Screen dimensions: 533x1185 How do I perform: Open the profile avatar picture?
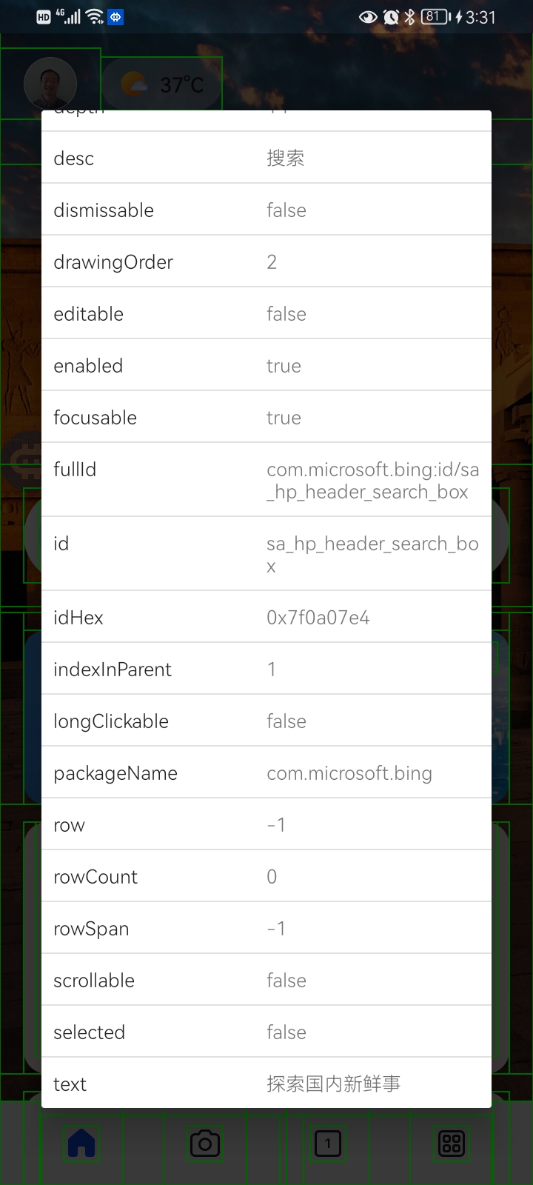(50, 84)
